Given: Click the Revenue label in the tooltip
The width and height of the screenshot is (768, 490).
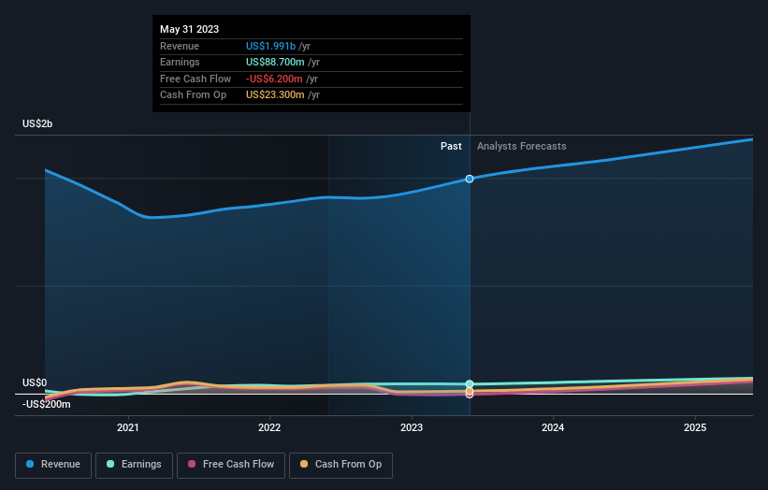Looking at the screenshot, I should [x=180, y=46].
